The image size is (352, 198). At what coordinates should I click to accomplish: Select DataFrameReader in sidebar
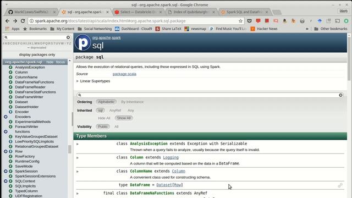[30, 87]
